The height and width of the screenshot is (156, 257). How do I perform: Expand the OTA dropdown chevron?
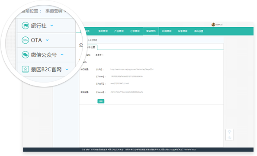click(47, 40)
